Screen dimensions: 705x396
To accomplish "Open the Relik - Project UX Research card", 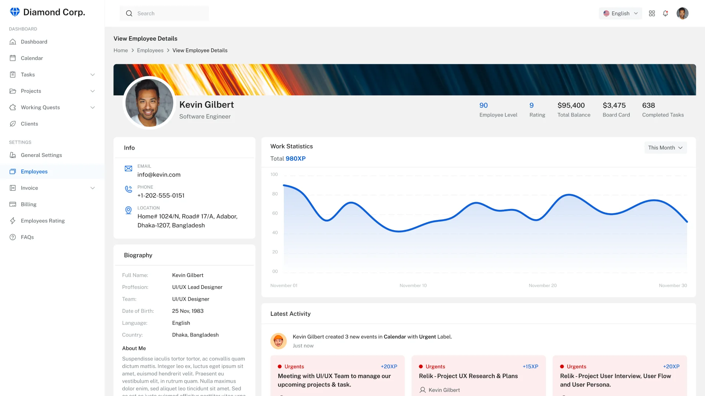I will (x=478, y=376).
